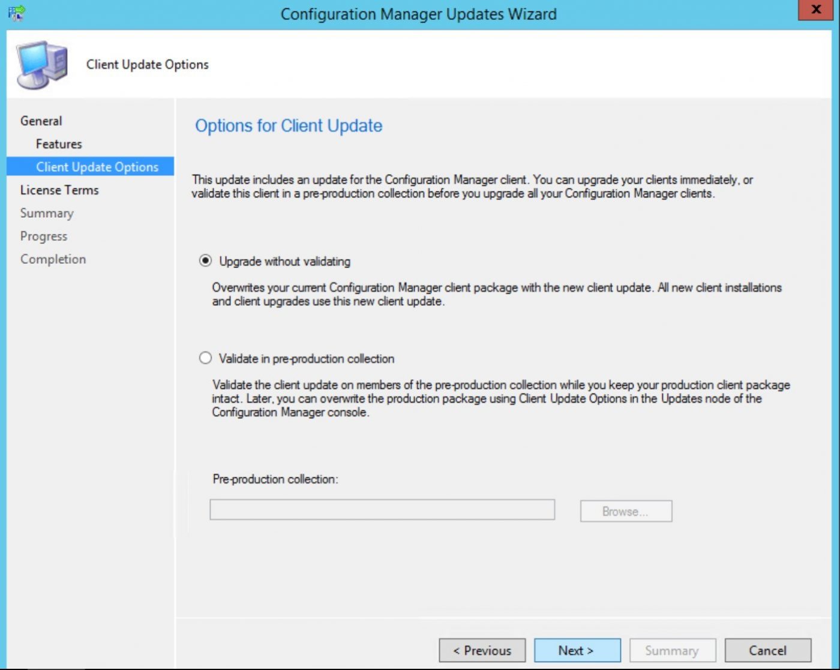The width and height of the screenshot is (840, 670).
Task: Click the computer icon in the wizard header
Action: pyautogui.click(x=41, y=63)
